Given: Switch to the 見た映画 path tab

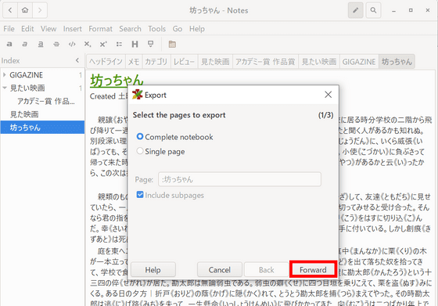Looking at the screenshot, I should pyautogui.click(x=215, y=62).
